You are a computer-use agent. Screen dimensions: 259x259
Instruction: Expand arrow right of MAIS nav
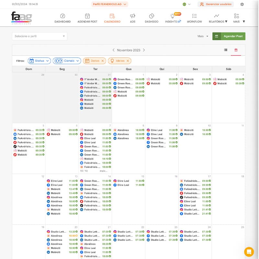(x=244, y=21)
